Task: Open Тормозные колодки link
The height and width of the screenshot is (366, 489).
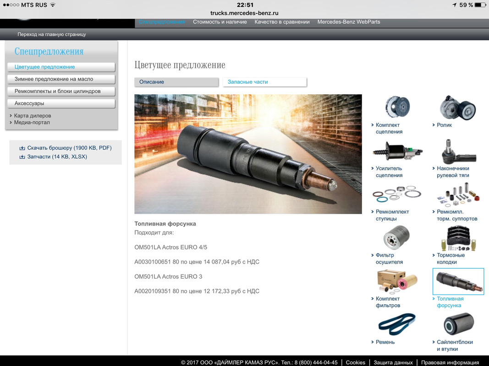Action: point(451,258)
